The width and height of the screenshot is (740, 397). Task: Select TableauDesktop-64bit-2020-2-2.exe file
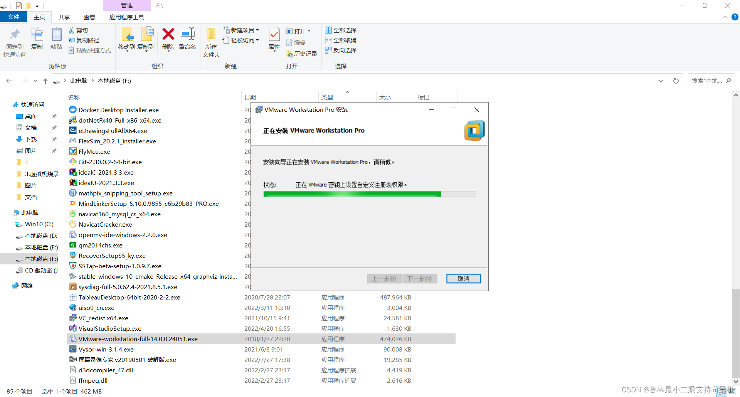[x=261, y=297]
